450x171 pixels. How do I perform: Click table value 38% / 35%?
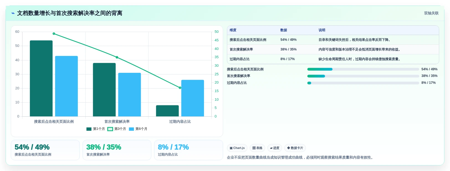click(x=288, y=50)
